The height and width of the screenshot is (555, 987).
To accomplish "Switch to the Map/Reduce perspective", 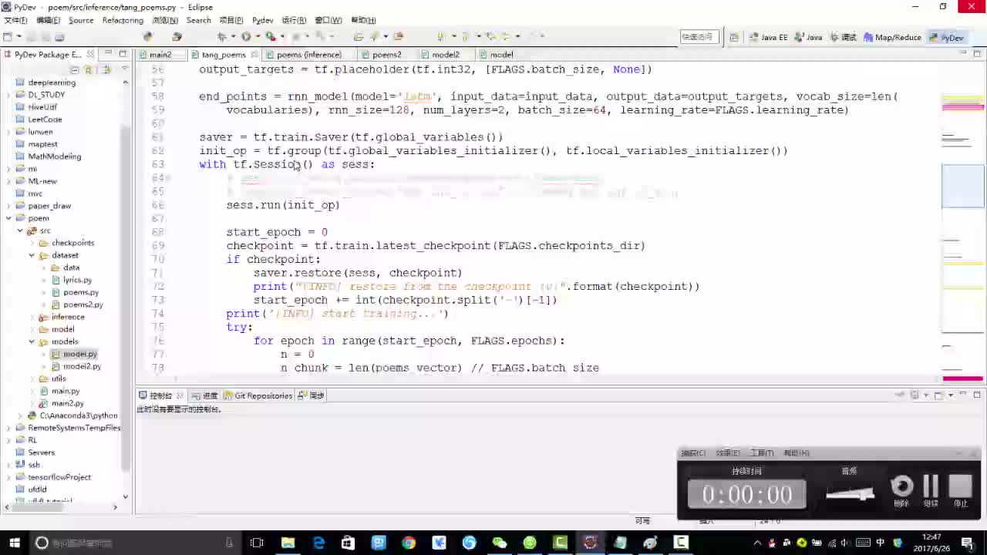I will 892,37.
